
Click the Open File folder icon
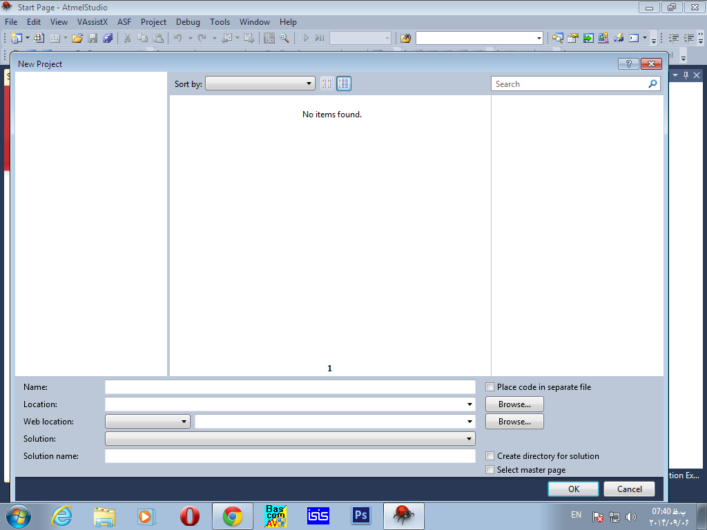[77, 39]
